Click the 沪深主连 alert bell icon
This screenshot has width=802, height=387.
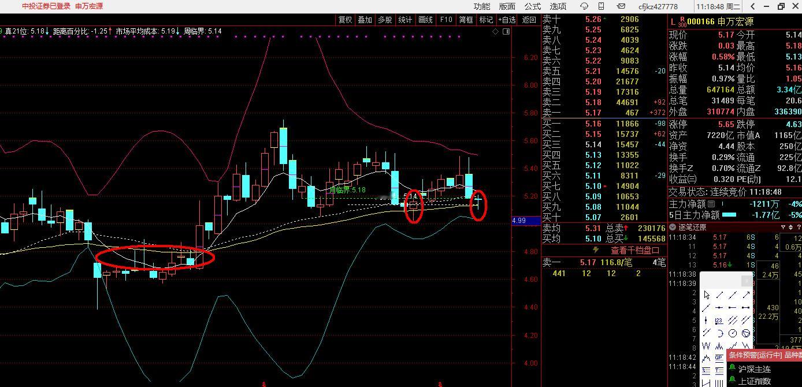tap(732, 369)
